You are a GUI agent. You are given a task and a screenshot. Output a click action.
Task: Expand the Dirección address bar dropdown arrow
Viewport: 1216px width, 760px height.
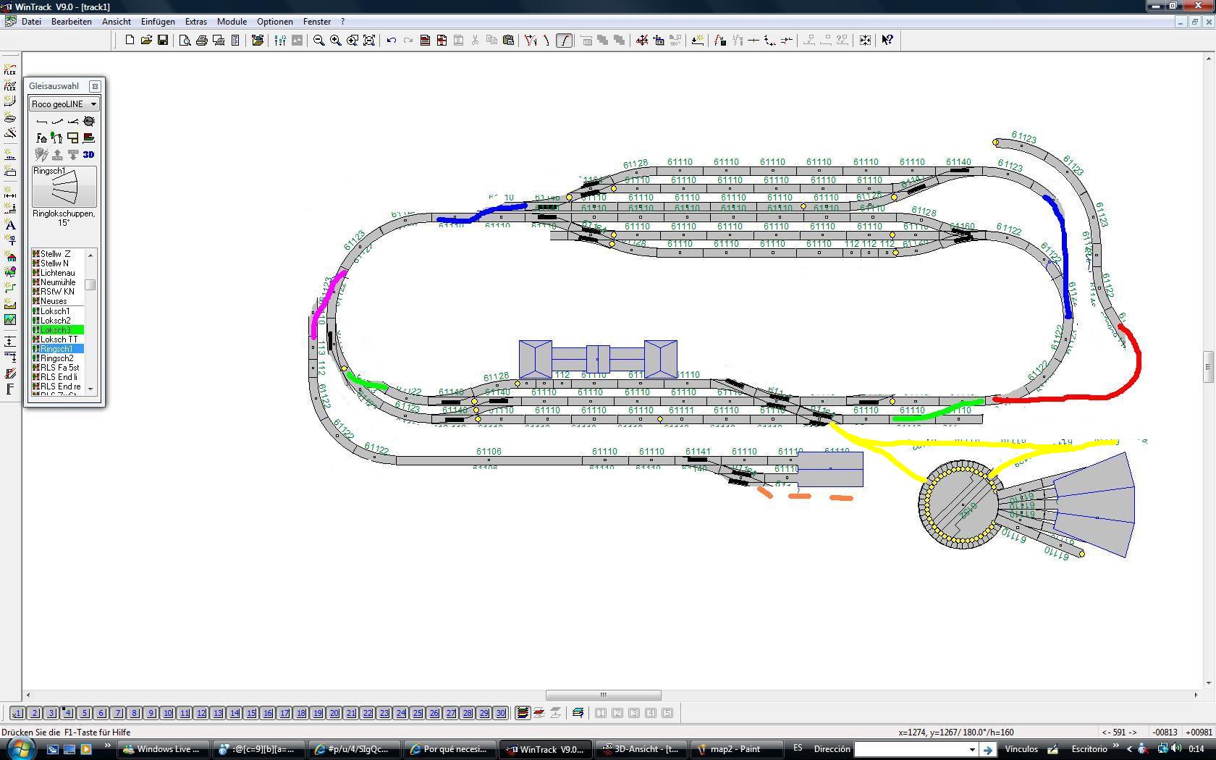(x=972, y=749)
